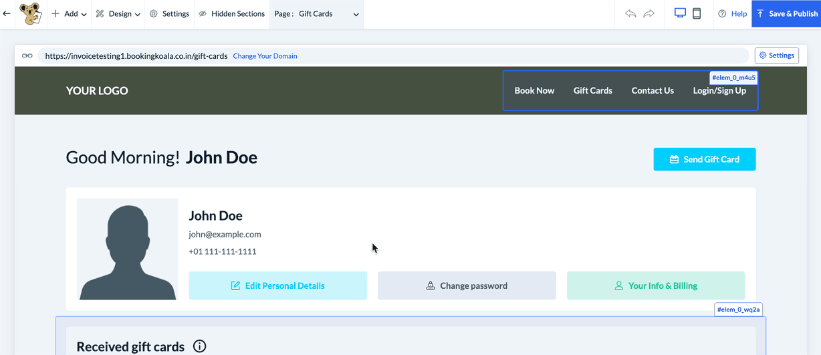Click the undo arrow icon

point(630,13)
